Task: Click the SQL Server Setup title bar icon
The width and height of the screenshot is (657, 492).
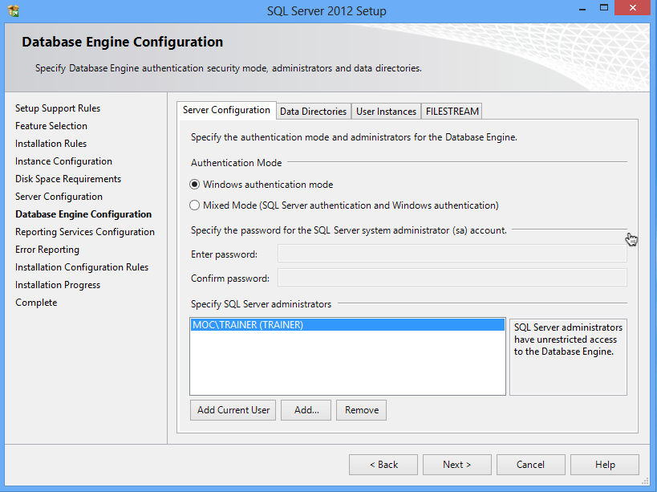Action: click(12, 11)
